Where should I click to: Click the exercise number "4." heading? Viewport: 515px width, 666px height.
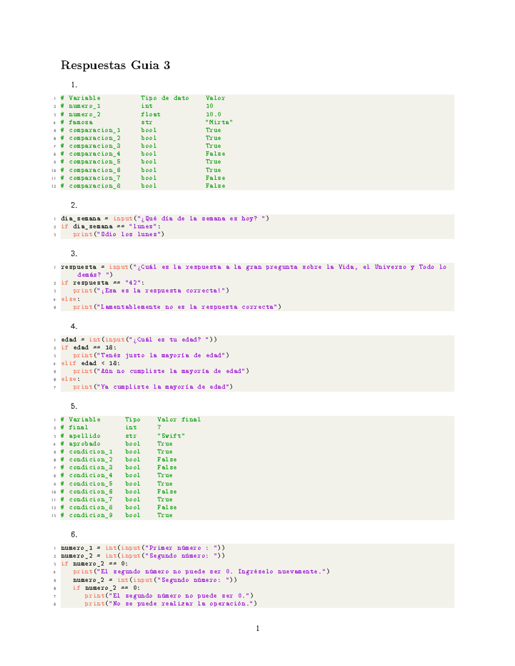point(74,326)
